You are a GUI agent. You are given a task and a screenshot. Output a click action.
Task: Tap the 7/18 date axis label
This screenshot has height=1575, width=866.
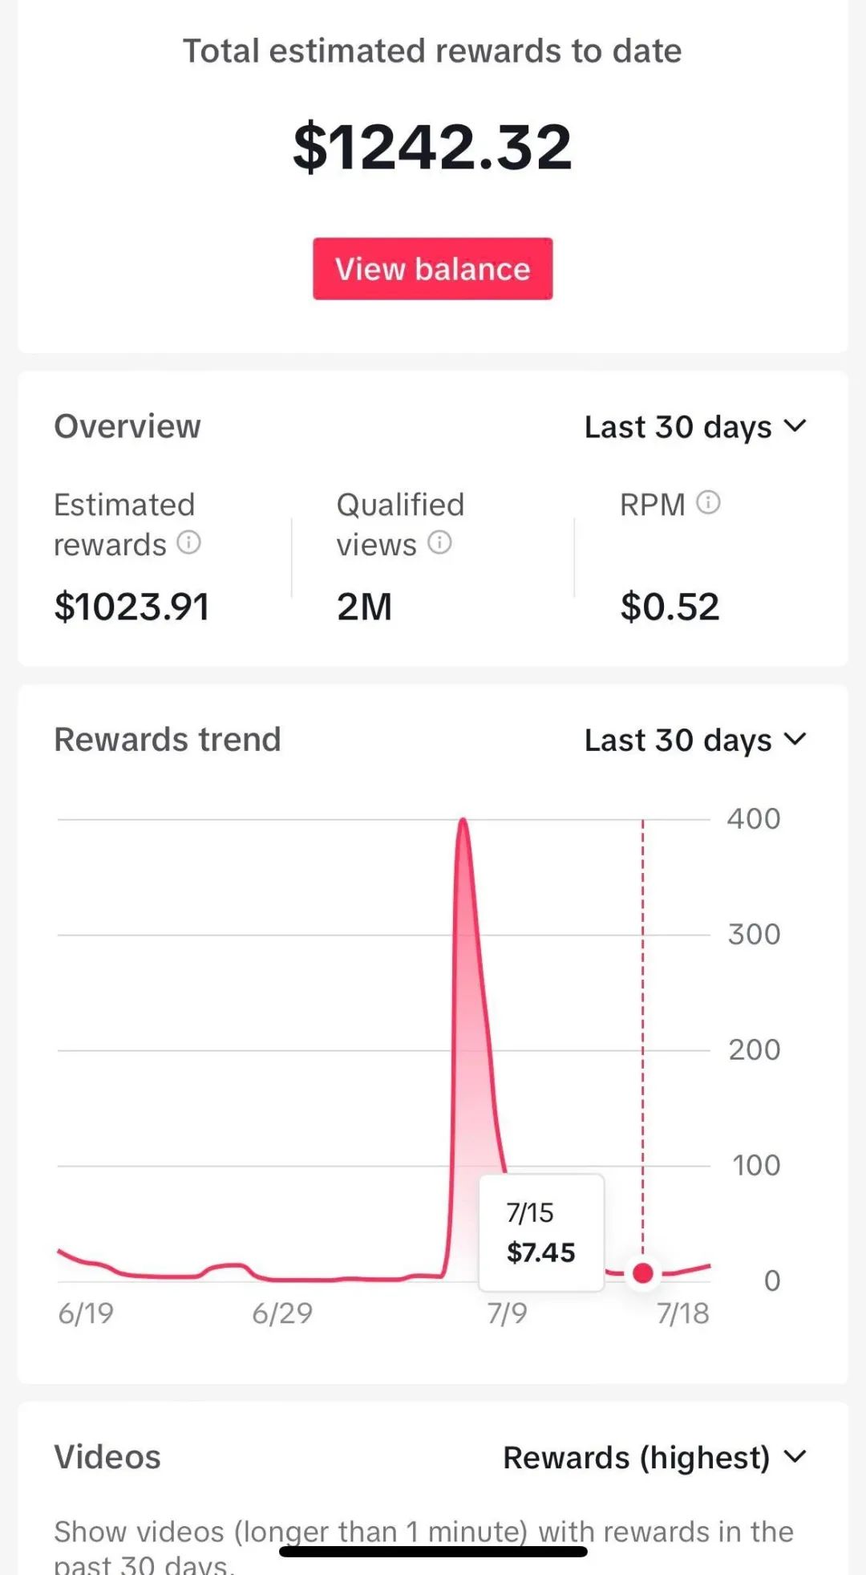[x=682, y=1313]
